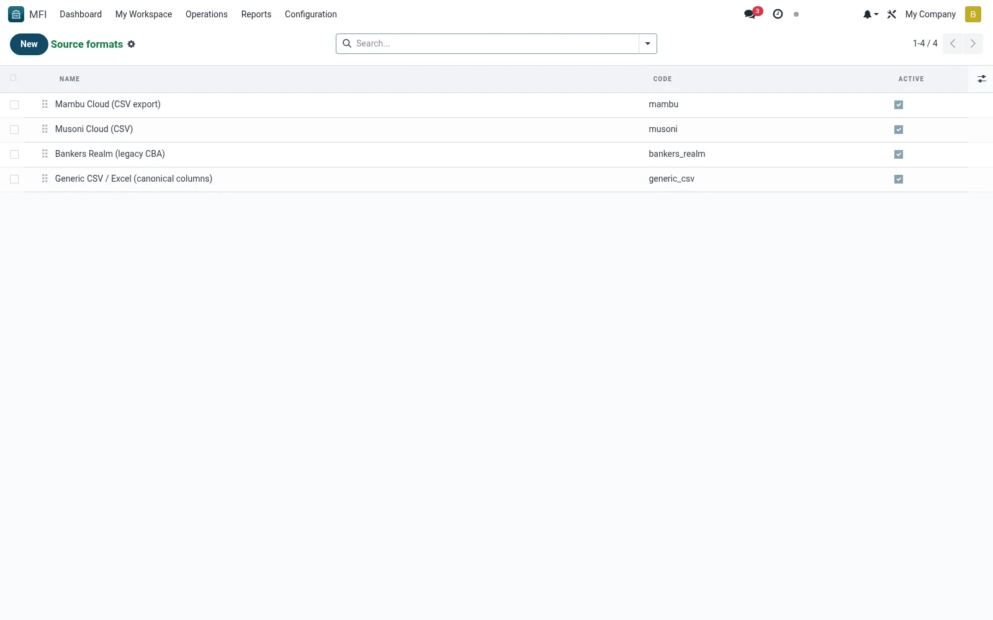Click the musoni code cell
The height and width of the screenshot is (620, 993).
(663, 129)
